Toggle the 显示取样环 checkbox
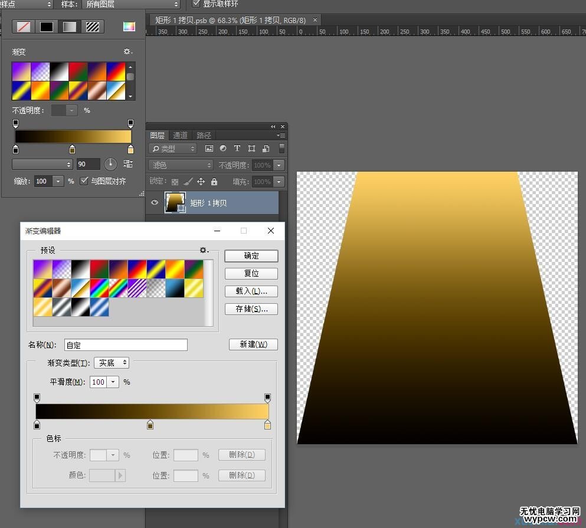Screen dimensions: 586x528 pos(196,4)
